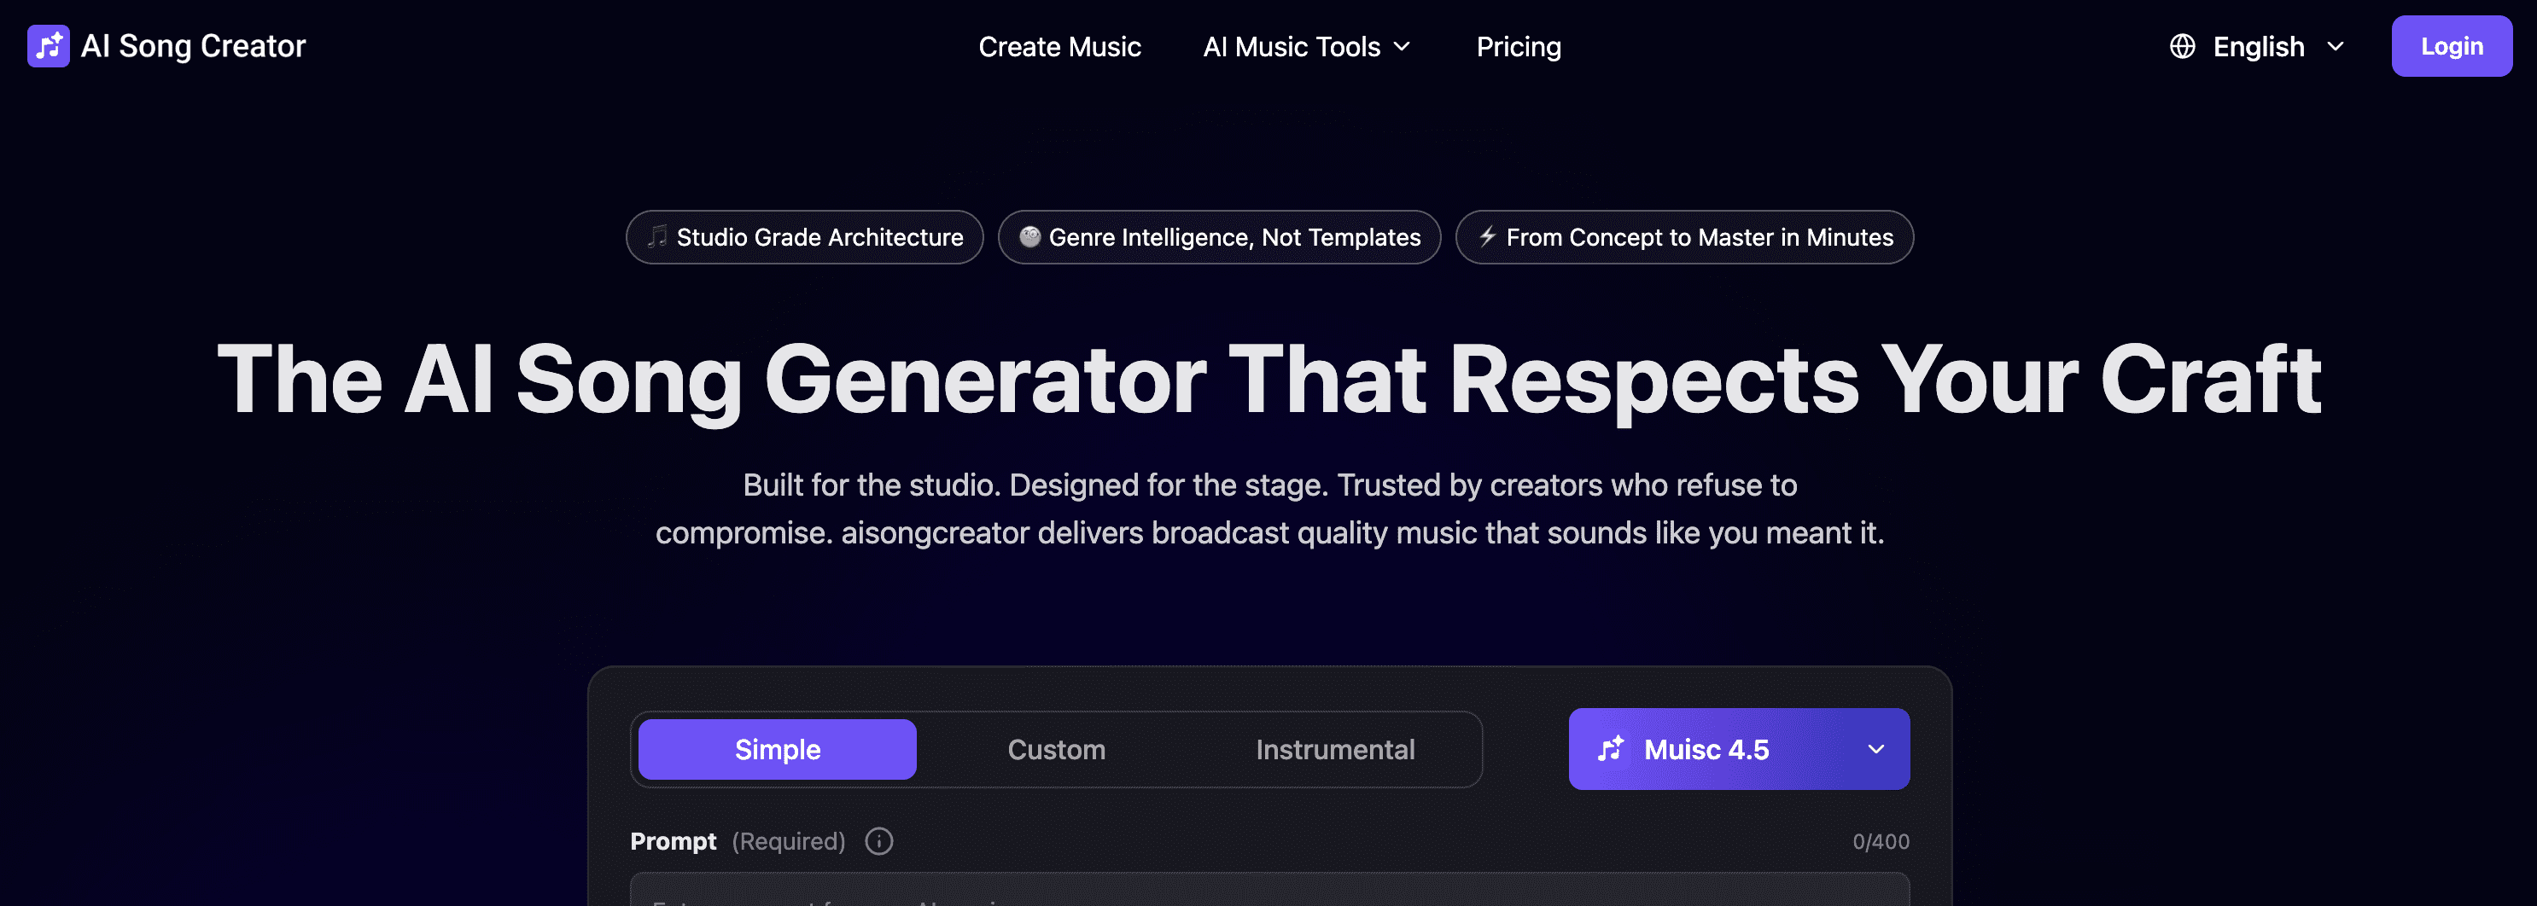2537x906 pixels.
Task: Go to the Pricing page
Action: [x=1519, y=46]
